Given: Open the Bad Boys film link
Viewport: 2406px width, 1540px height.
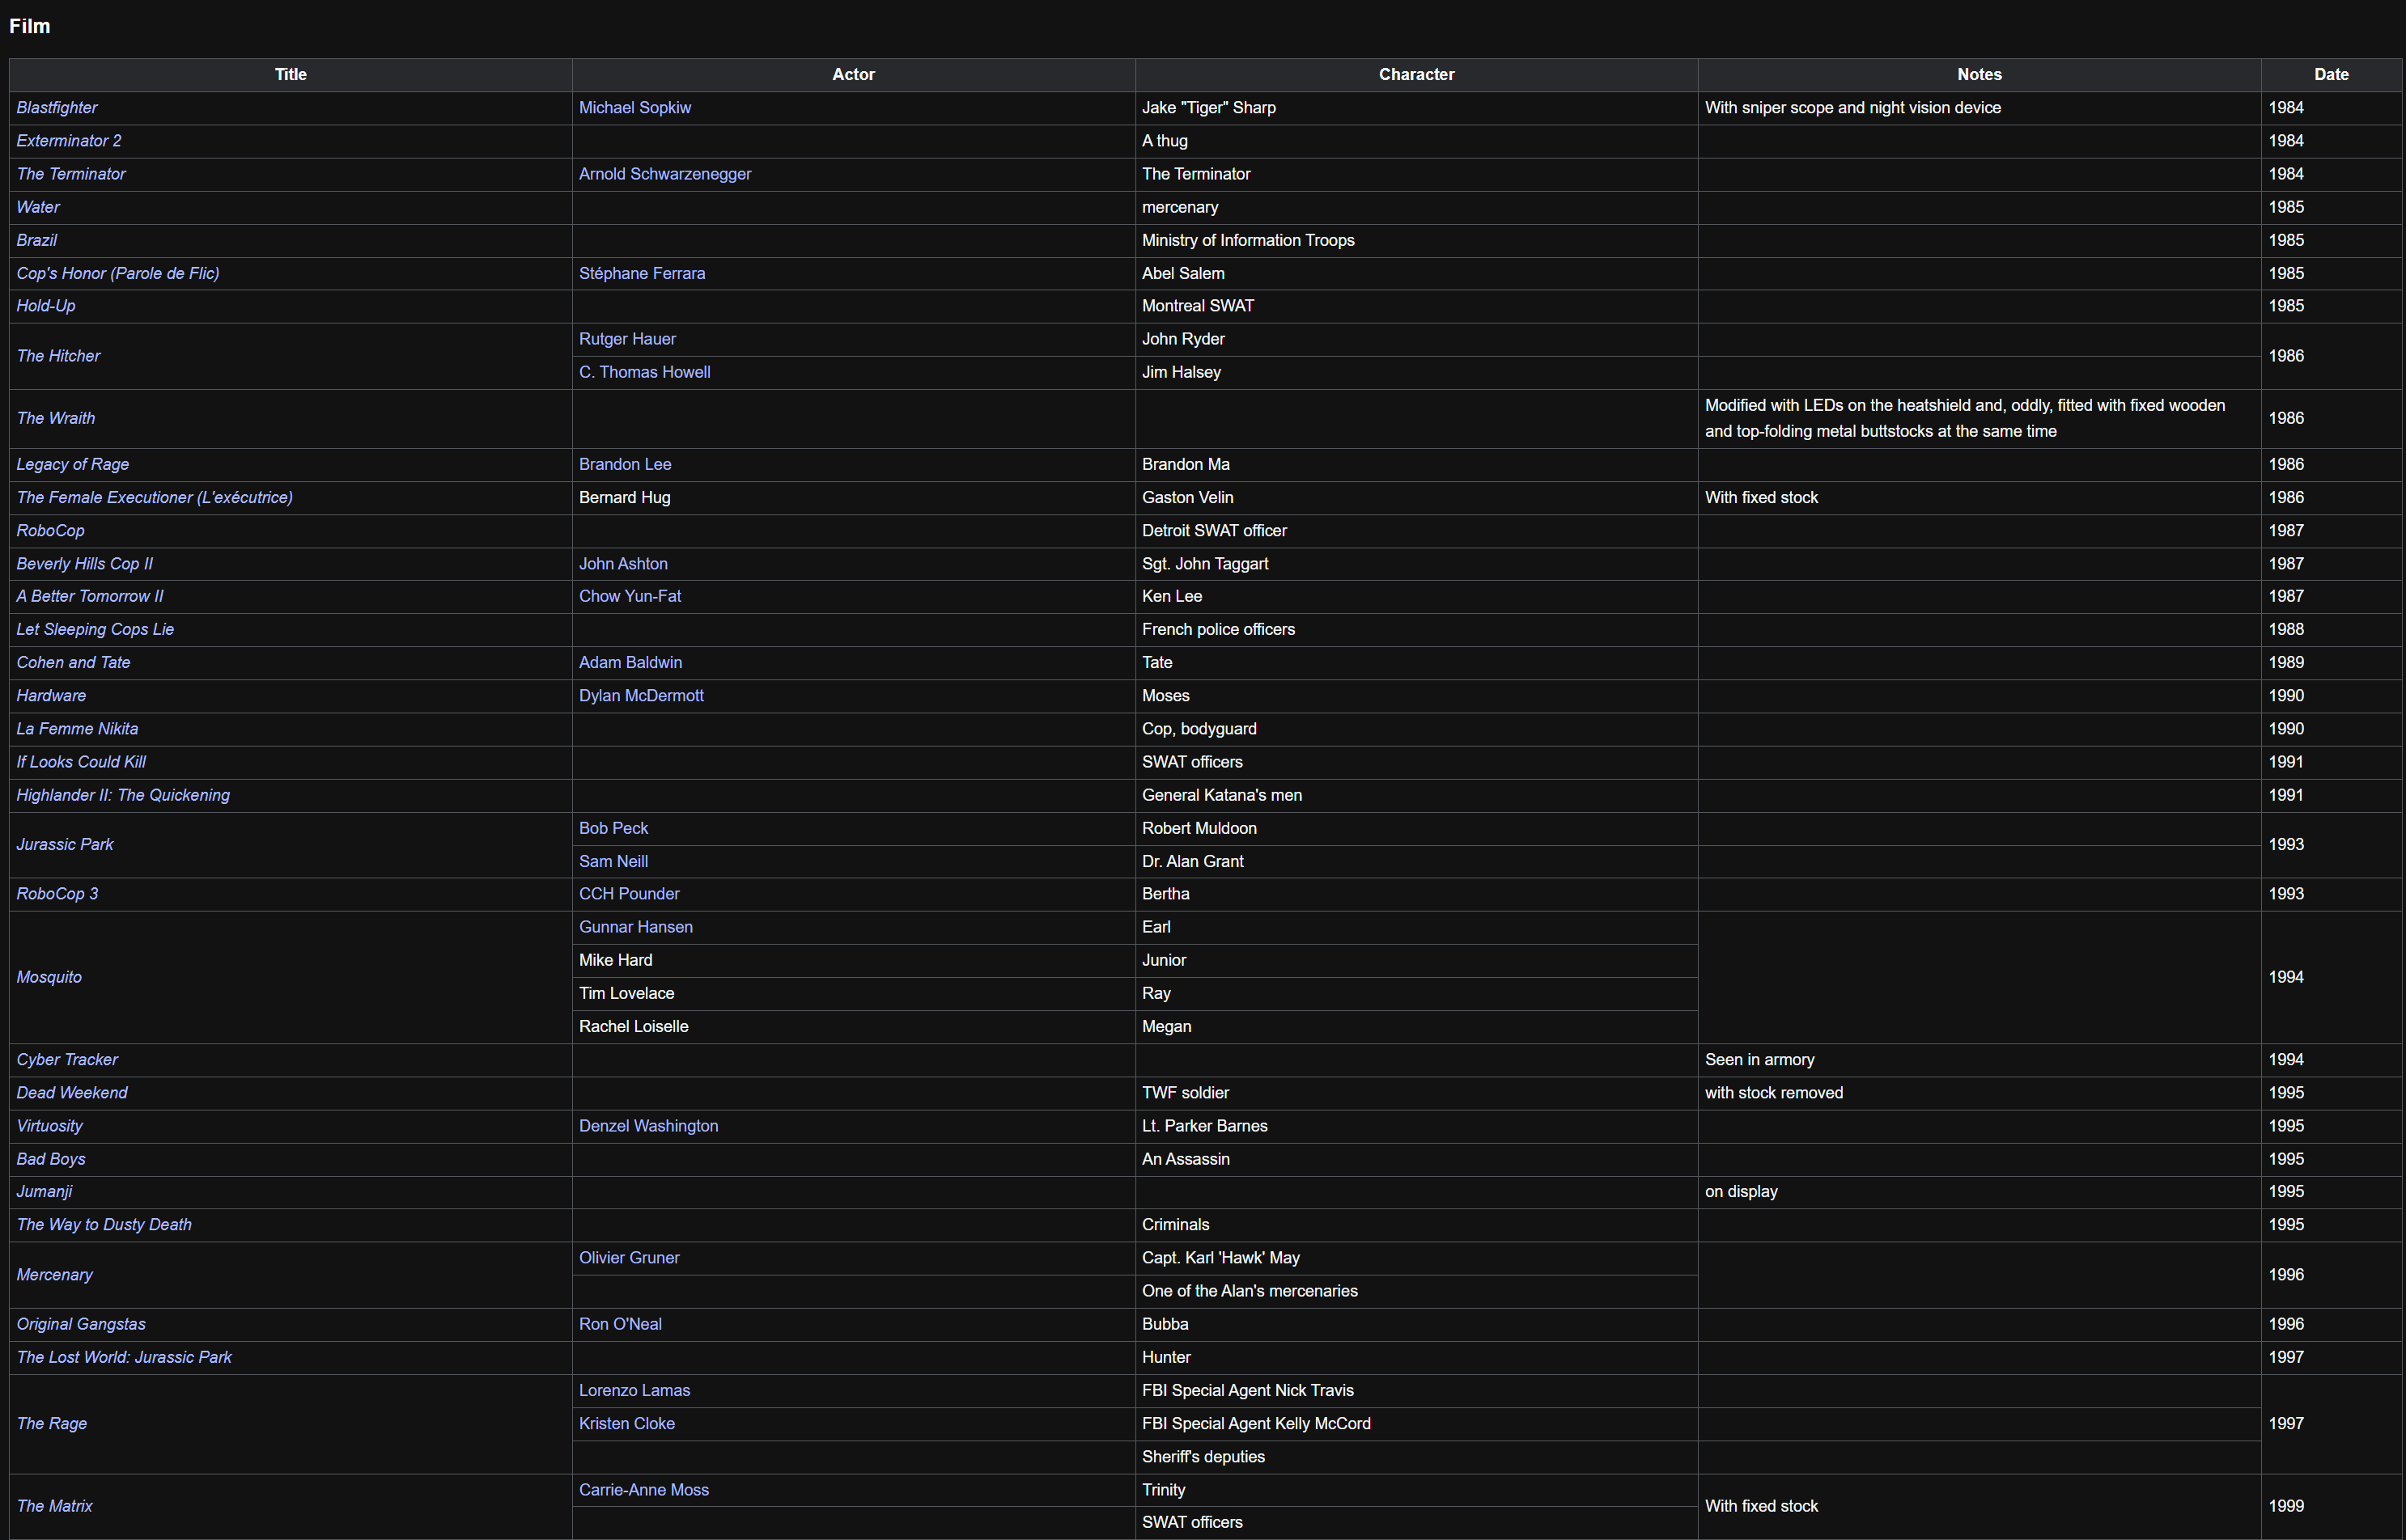Looking at the screenshot, I should [51, 1159].
